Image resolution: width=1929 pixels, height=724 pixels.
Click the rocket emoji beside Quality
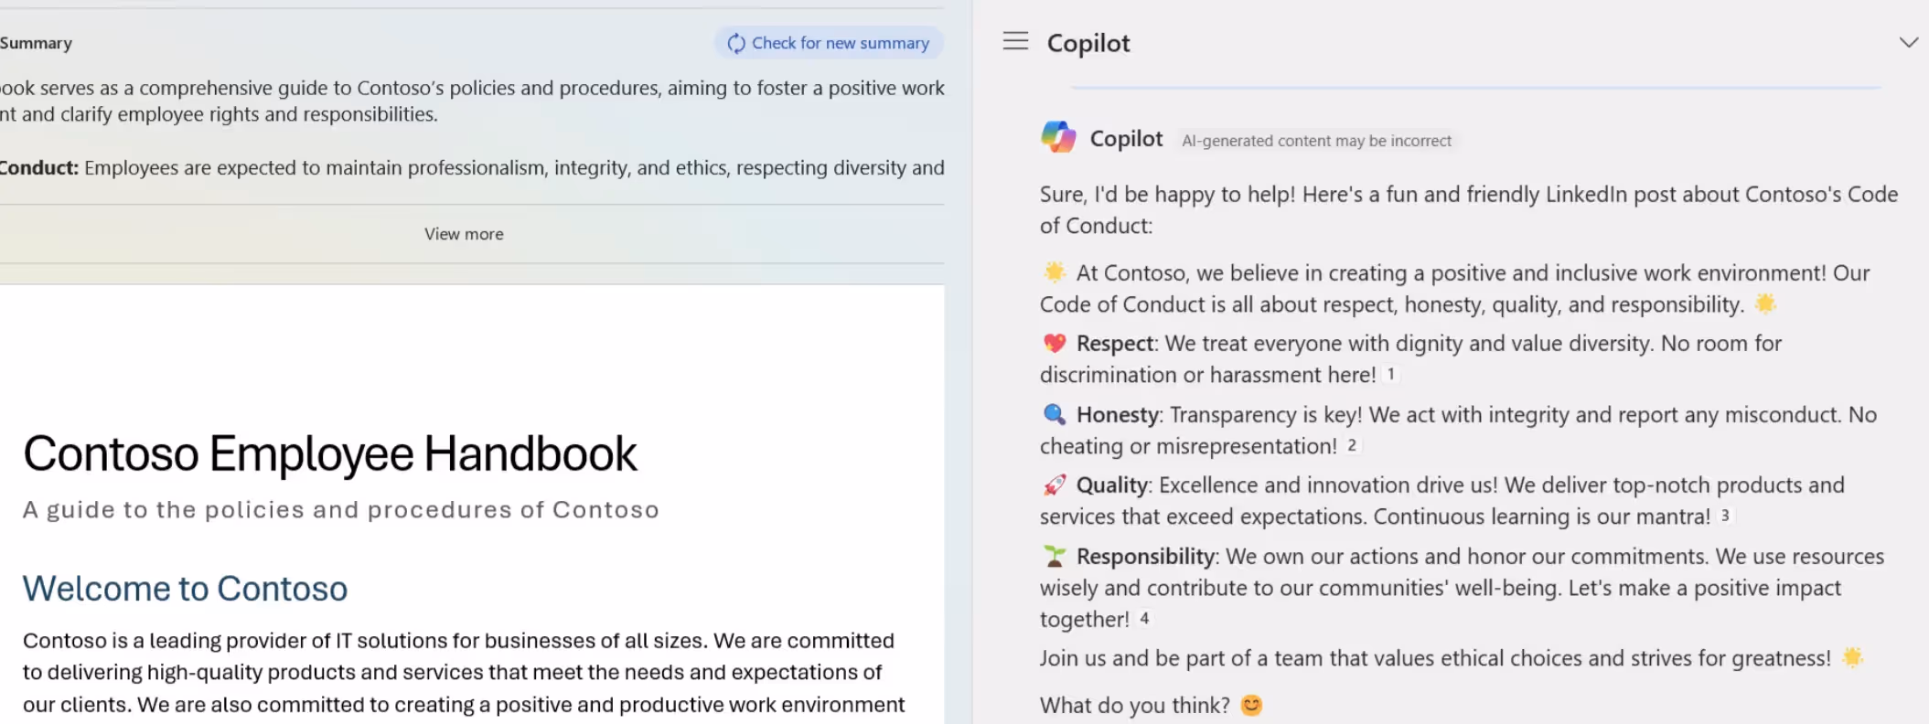[1055, 484]
